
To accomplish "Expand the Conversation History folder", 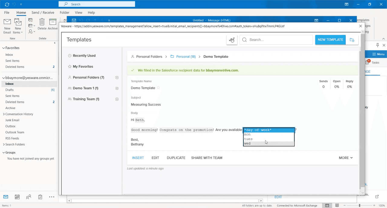I will (4, 114).
